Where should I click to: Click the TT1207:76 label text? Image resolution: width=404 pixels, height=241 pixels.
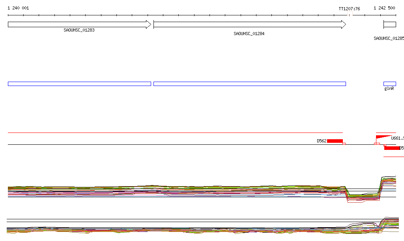click(x=349, y=8)
